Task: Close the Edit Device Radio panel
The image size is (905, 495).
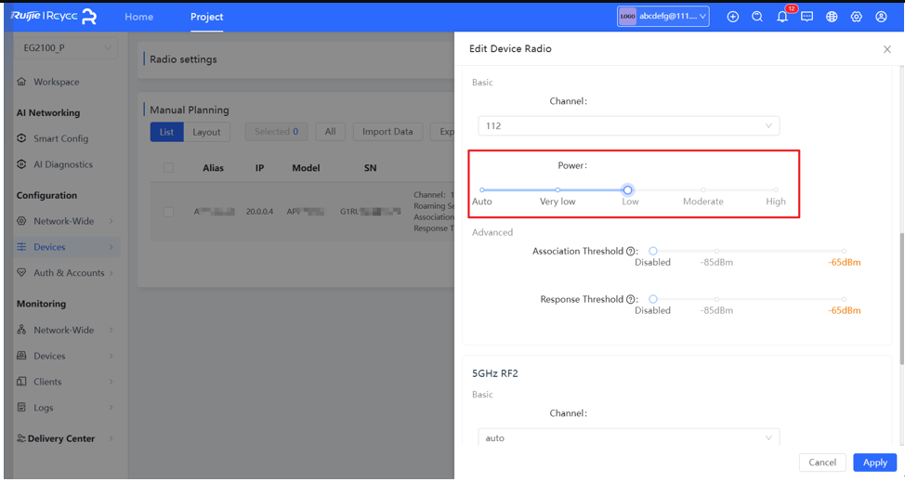Action: (x=886, y=49)
